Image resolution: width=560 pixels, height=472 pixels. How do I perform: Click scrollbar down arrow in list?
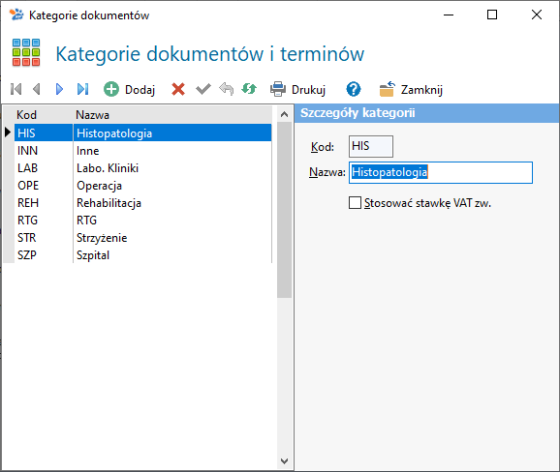[x=284, y=461]
